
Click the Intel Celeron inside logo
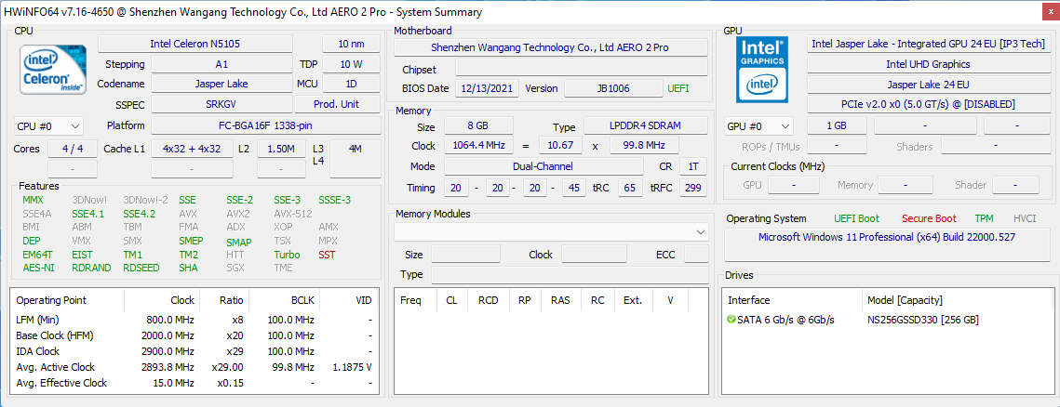point(53,69)
